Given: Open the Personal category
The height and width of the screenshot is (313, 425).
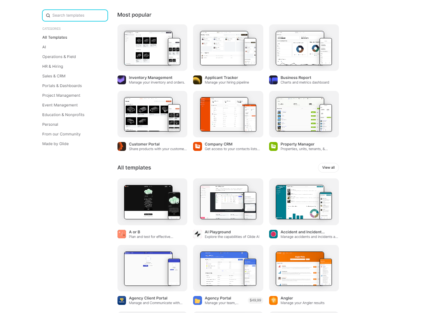Looking at the screenshot, I should (x=50, y=125).
